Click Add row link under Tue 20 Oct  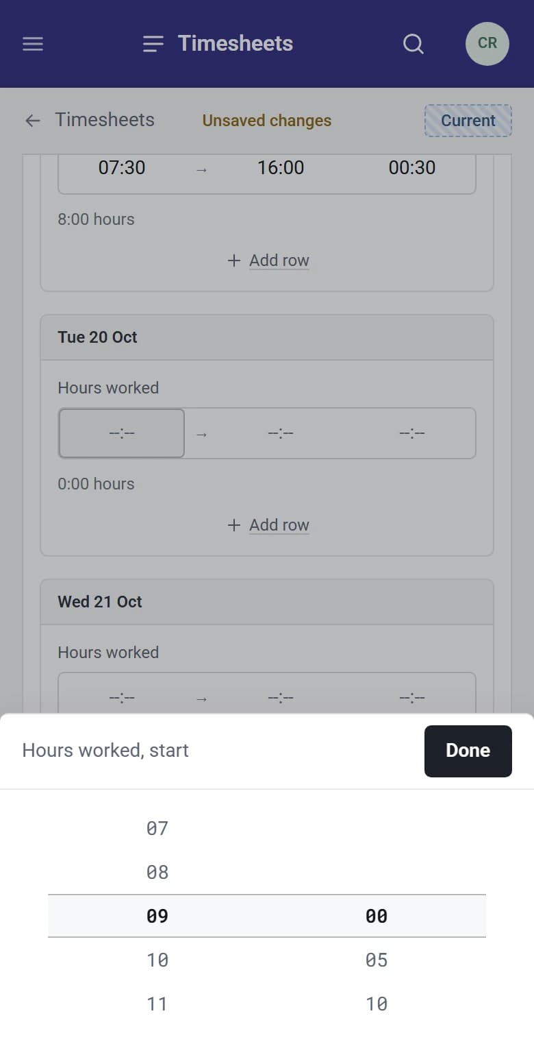[x=279, y=525]
